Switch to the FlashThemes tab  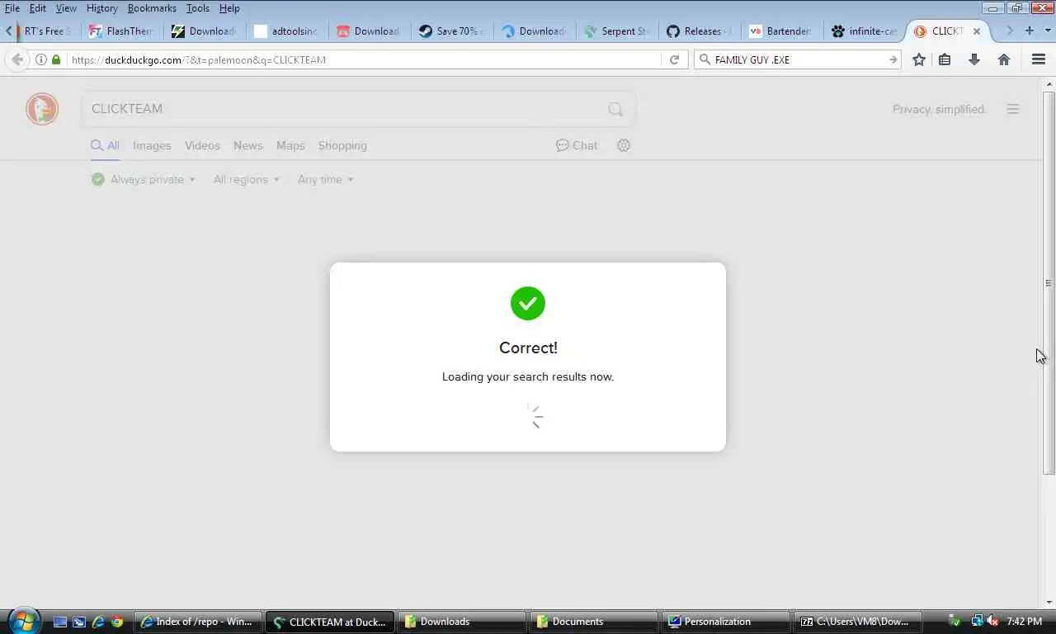point(120,31)
